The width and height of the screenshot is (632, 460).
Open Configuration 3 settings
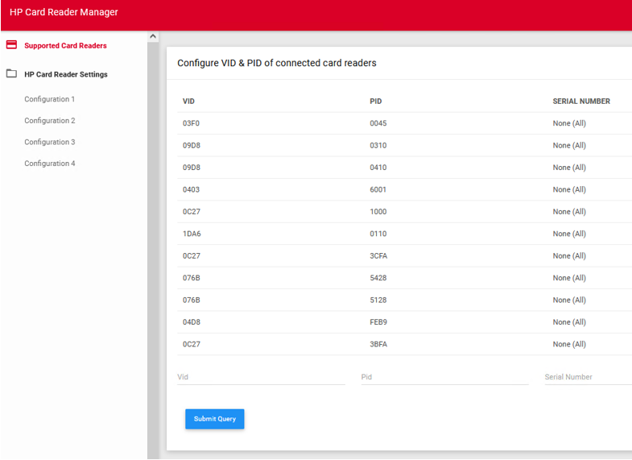pos(49,142)
